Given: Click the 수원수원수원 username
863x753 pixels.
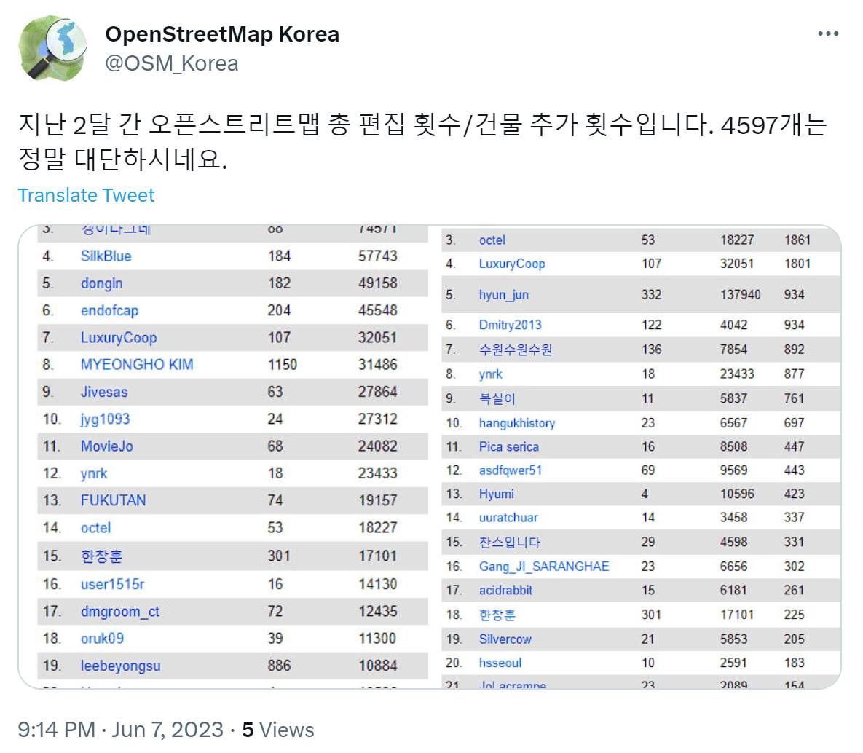Looking at the screenshot, I should pos(515,350).
